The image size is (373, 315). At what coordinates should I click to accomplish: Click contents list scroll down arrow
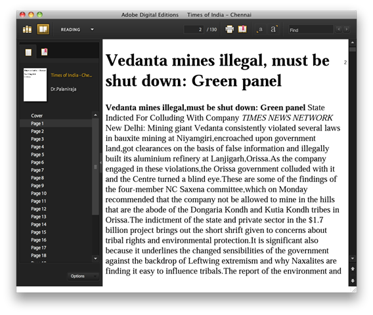pyautogui.click(x=95, y=259)
